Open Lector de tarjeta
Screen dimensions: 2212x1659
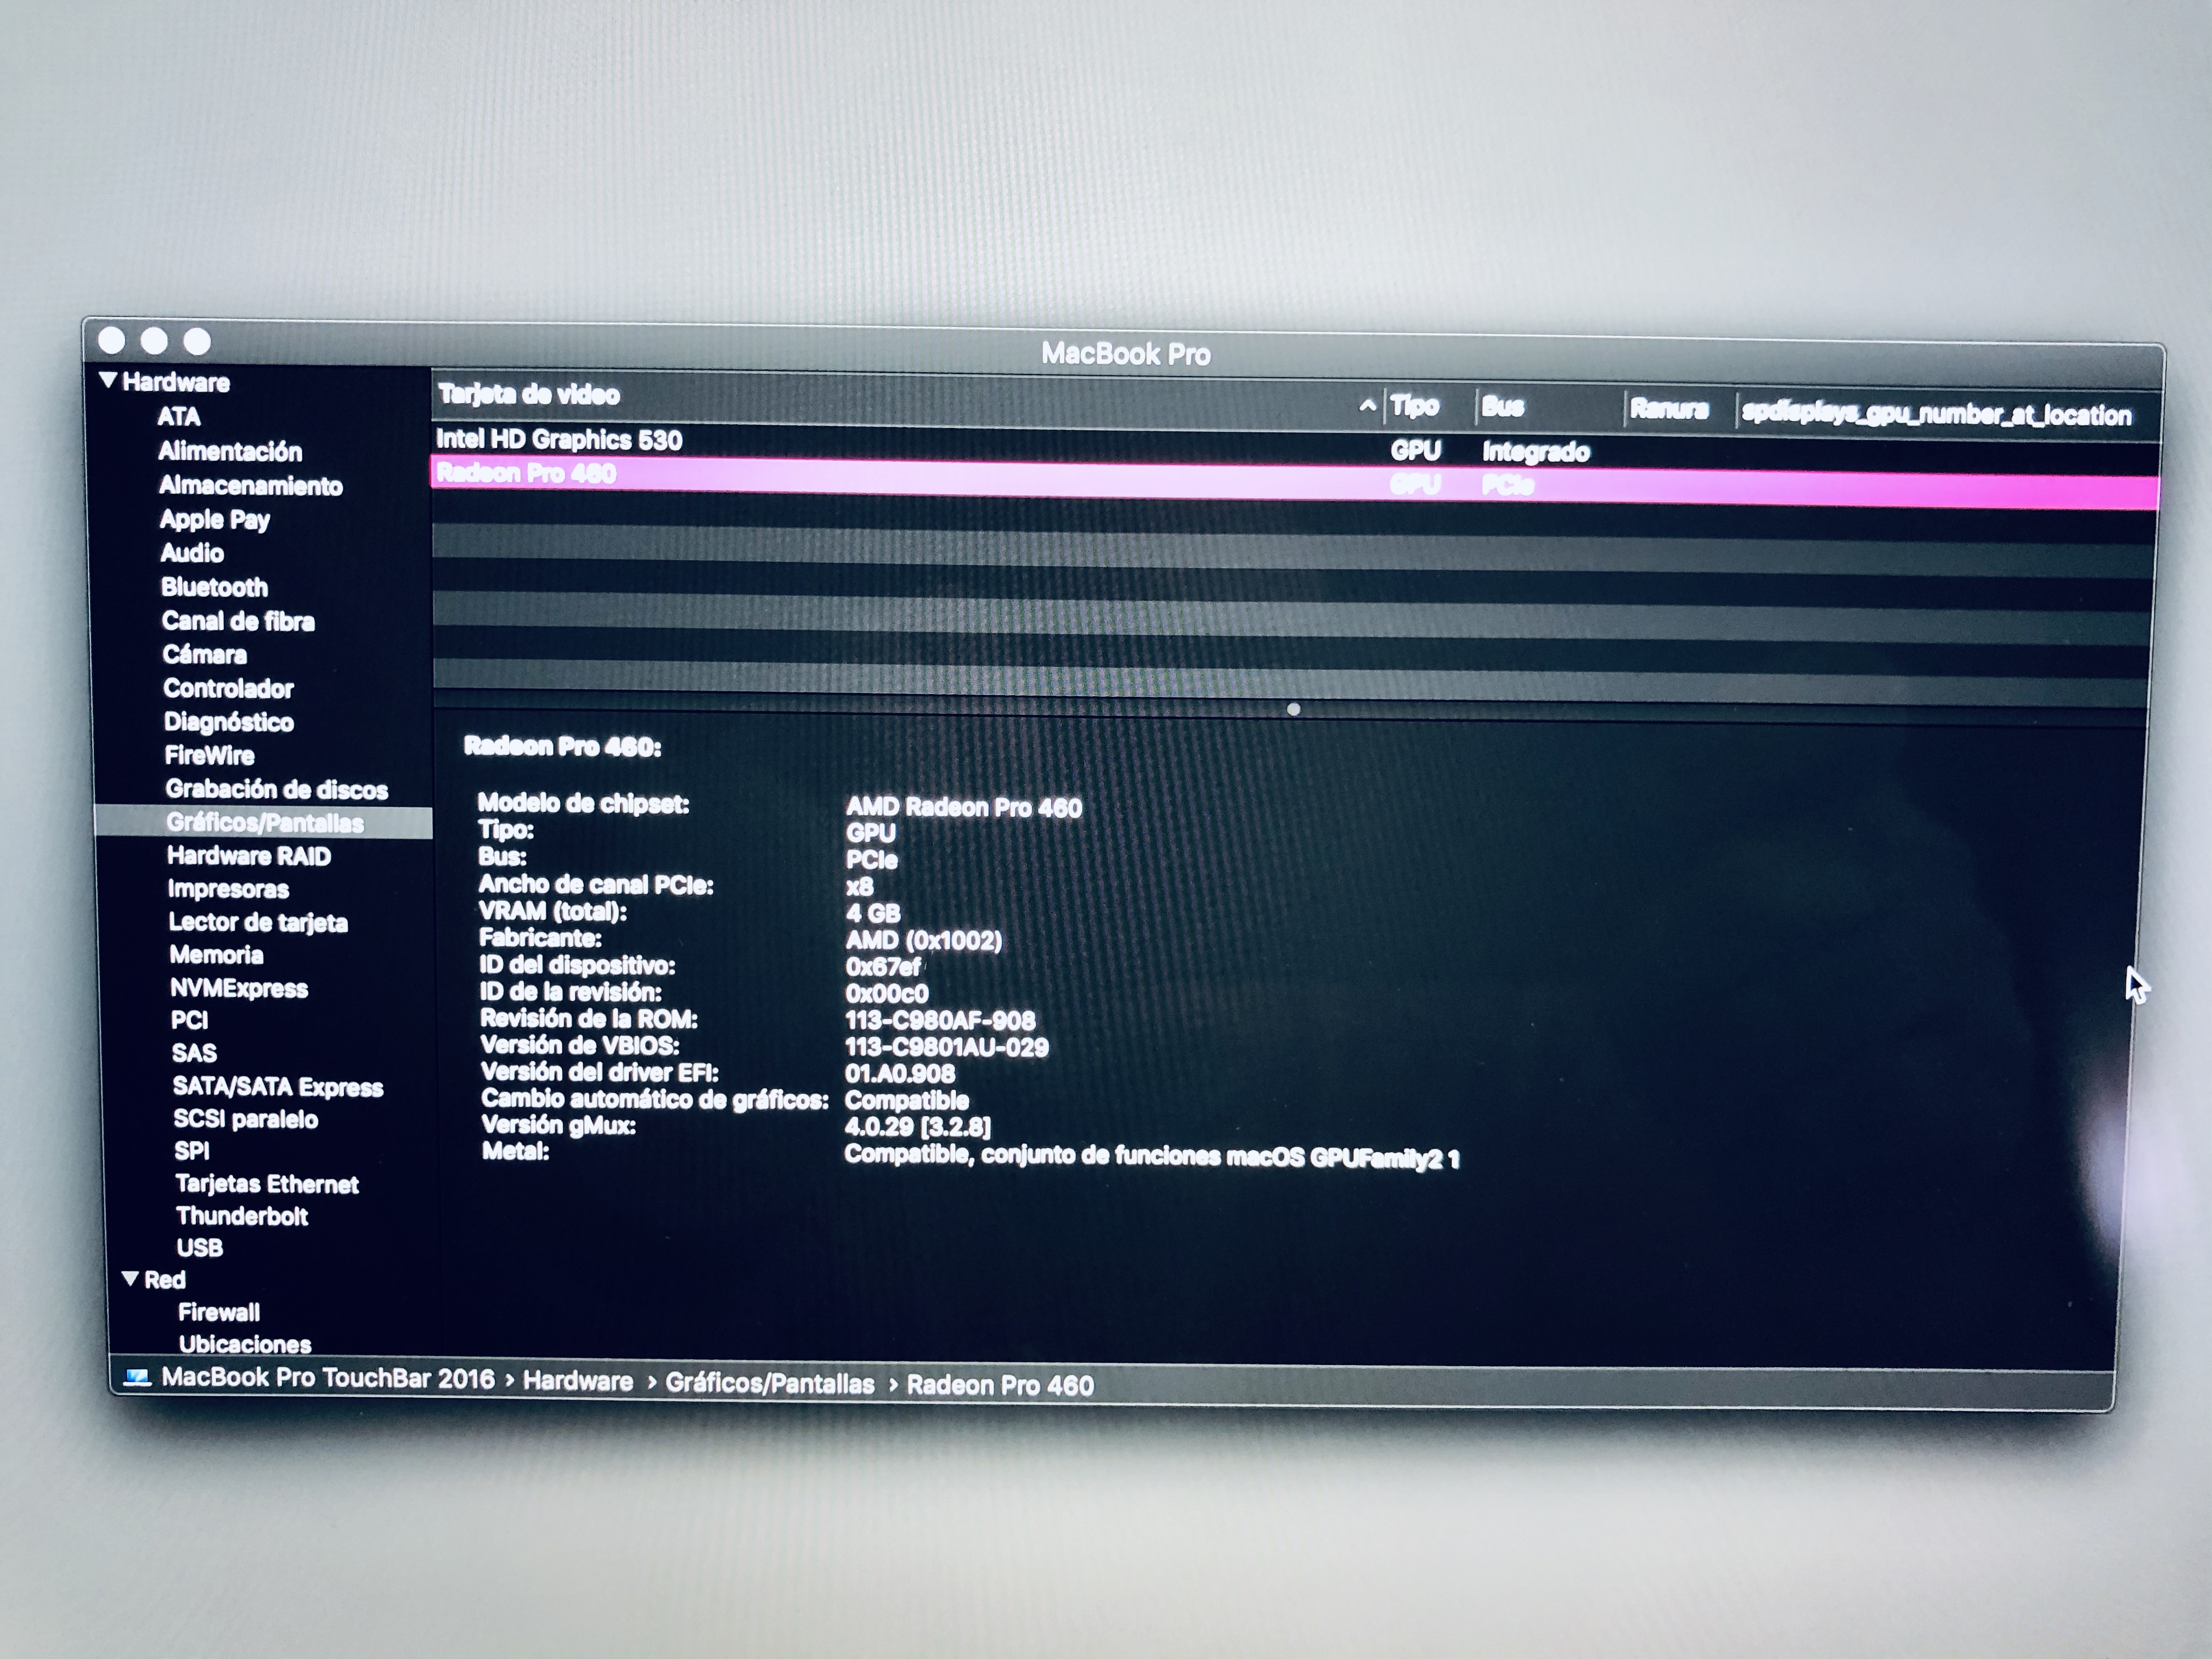(258, 922)
